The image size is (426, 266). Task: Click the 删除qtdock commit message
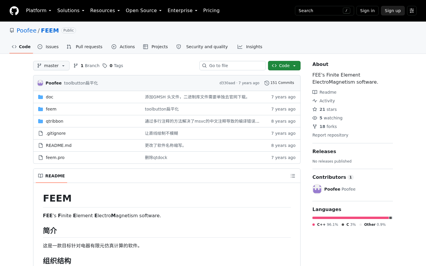[156, 158]
